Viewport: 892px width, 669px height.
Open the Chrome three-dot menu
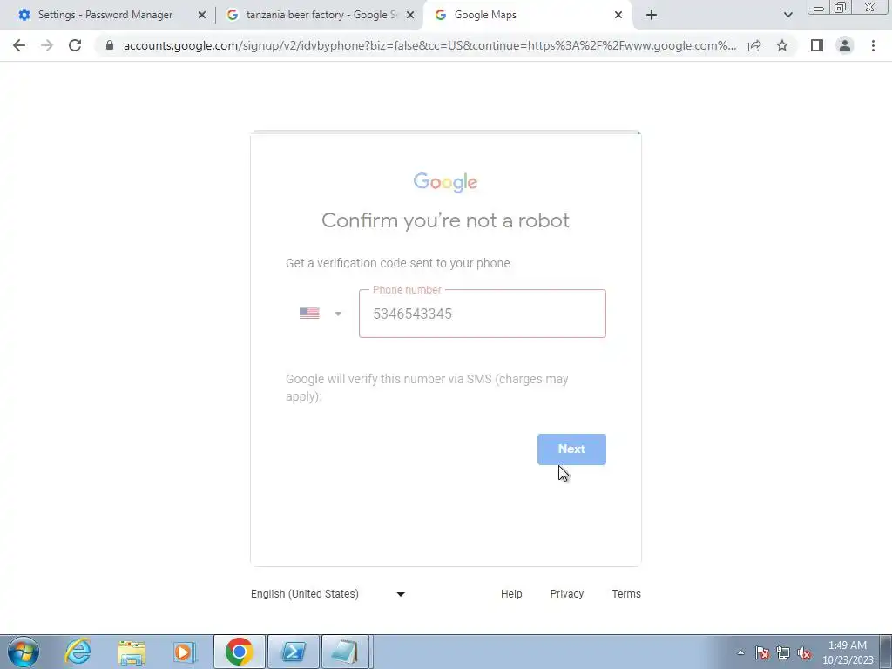click(873, 45)
